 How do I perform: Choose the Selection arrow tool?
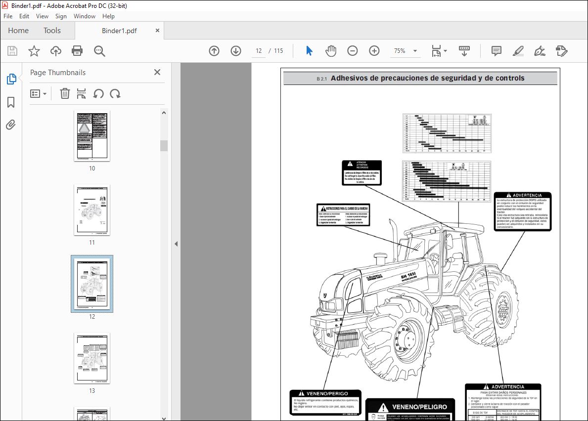click(309, 51)
